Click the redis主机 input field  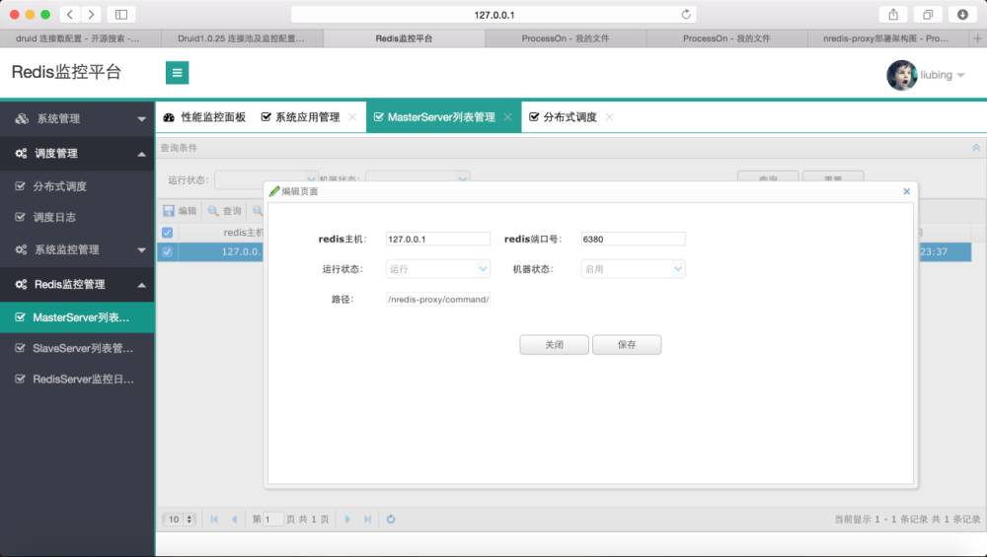[x=438, y=239]
